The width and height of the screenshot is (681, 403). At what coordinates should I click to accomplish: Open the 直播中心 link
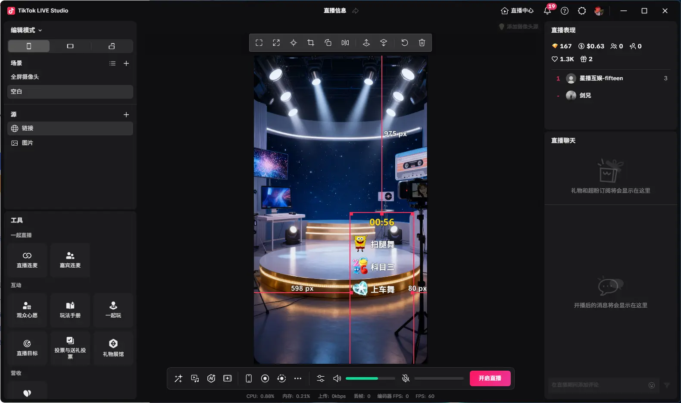[517, 11]
